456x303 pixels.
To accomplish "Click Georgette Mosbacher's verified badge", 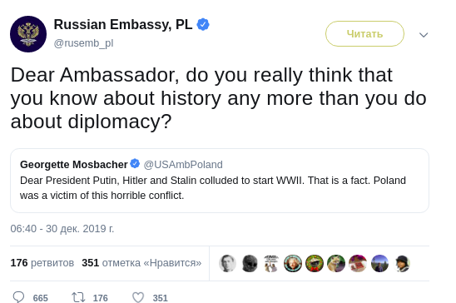I will [x=135, y=163].
